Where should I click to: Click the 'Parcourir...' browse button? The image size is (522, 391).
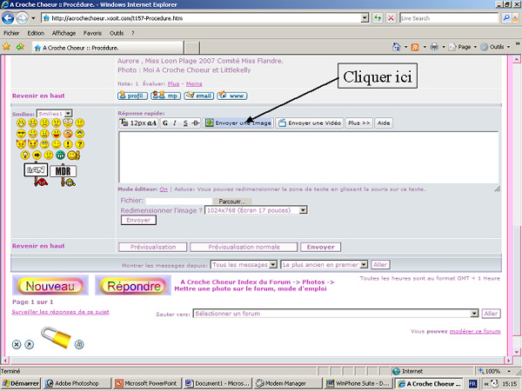coord(231,202)
